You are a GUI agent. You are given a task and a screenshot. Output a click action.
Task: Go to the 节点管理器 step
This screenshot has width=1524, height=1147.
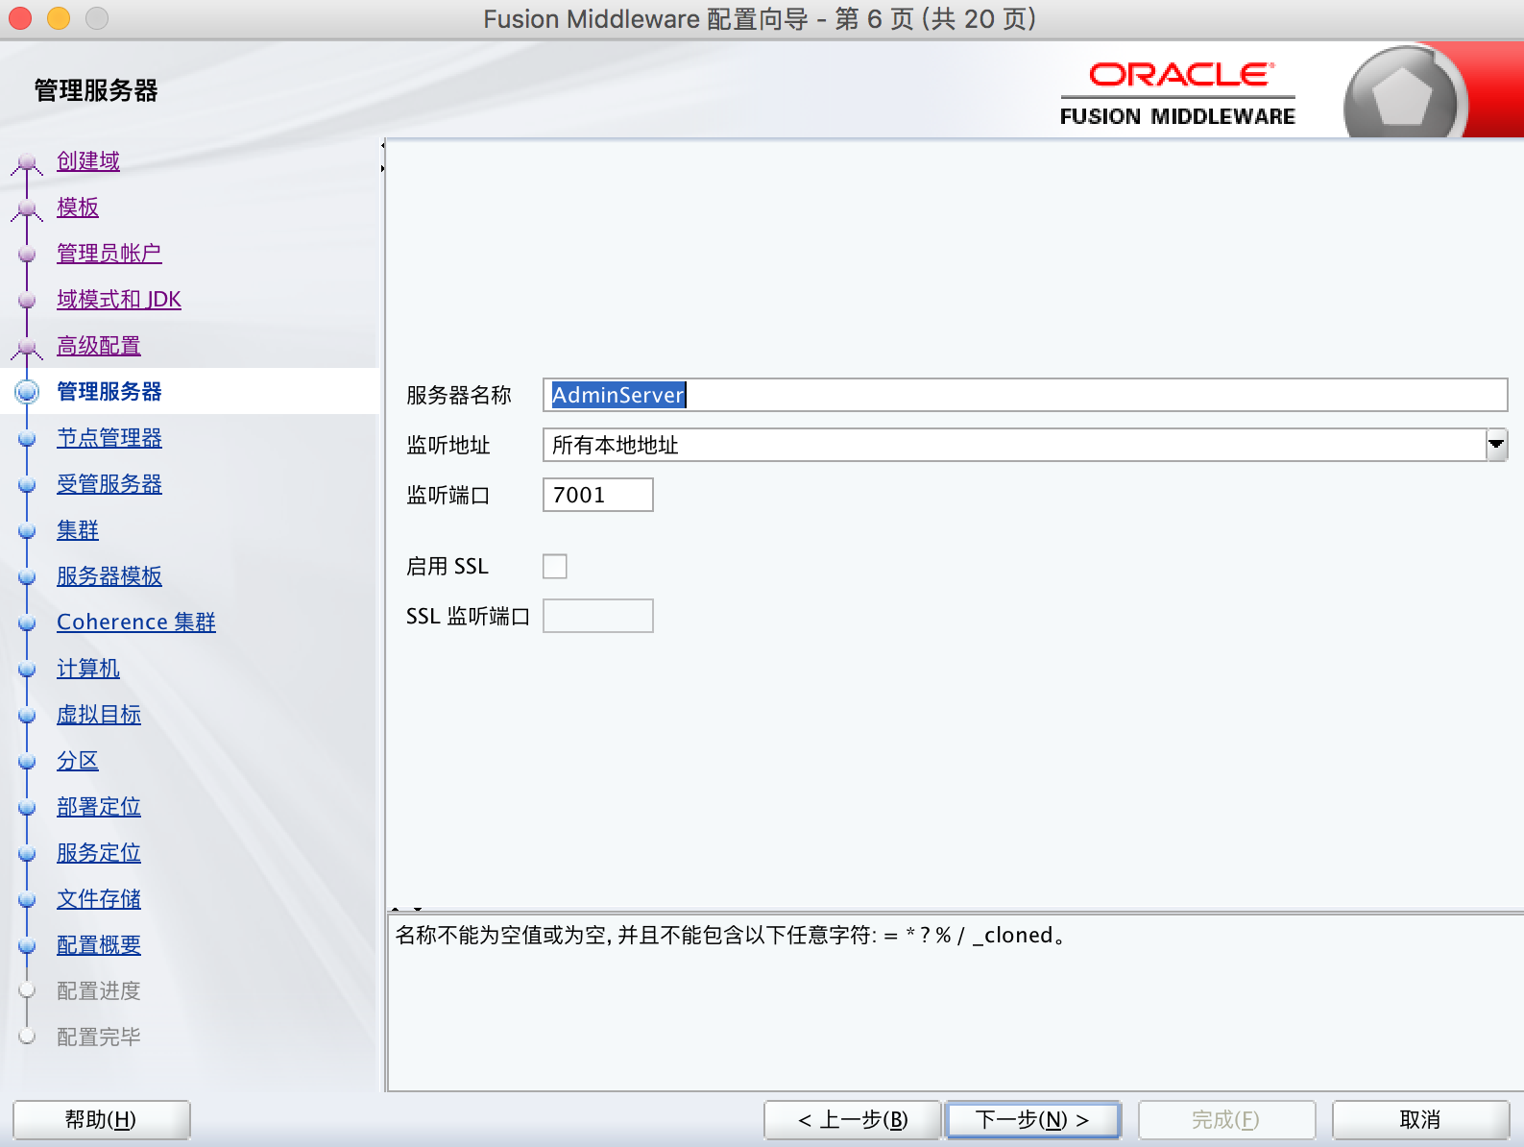click(x=109, y=438)
